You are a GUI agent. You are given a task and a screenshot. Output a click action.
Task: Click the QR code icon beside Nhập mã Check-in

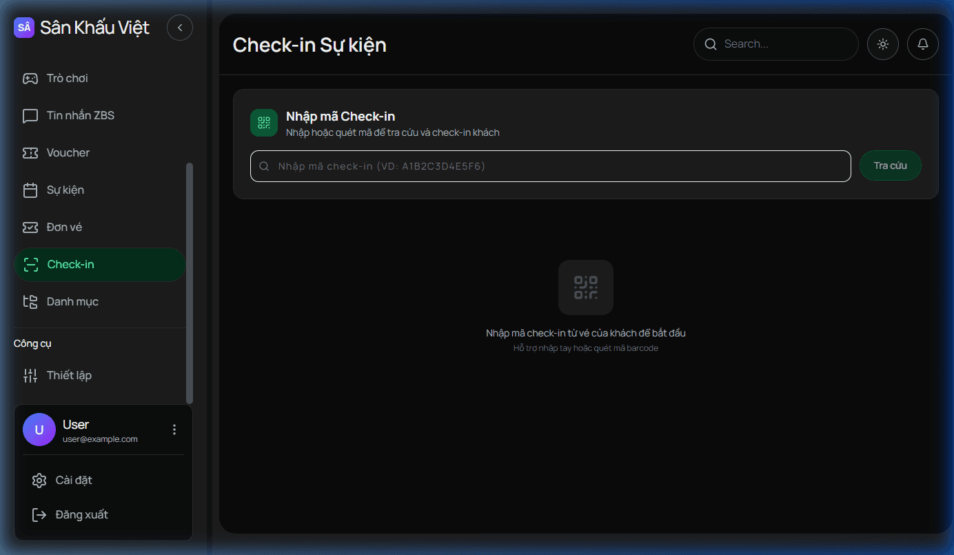pyautogui.click(x=263, y=122)
